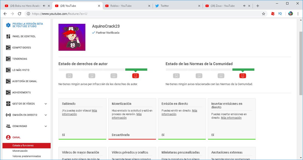Click the AquinoCrack23 channel avatar image
The image size is (303, 160).
point(72,37)
